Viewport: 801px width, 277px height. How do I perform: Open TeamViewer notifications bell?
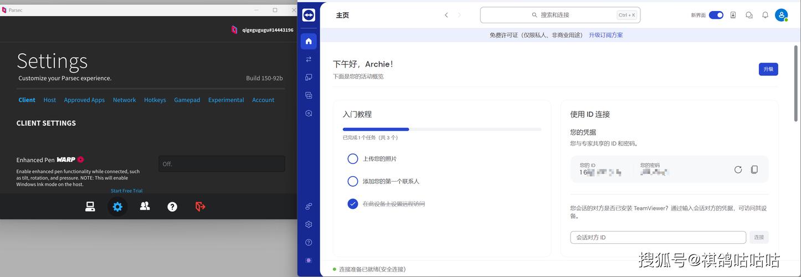point(765,15)
